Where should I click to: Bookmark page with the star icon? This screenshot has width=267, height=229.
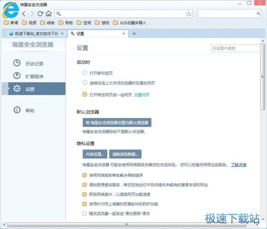pos(188,14)
